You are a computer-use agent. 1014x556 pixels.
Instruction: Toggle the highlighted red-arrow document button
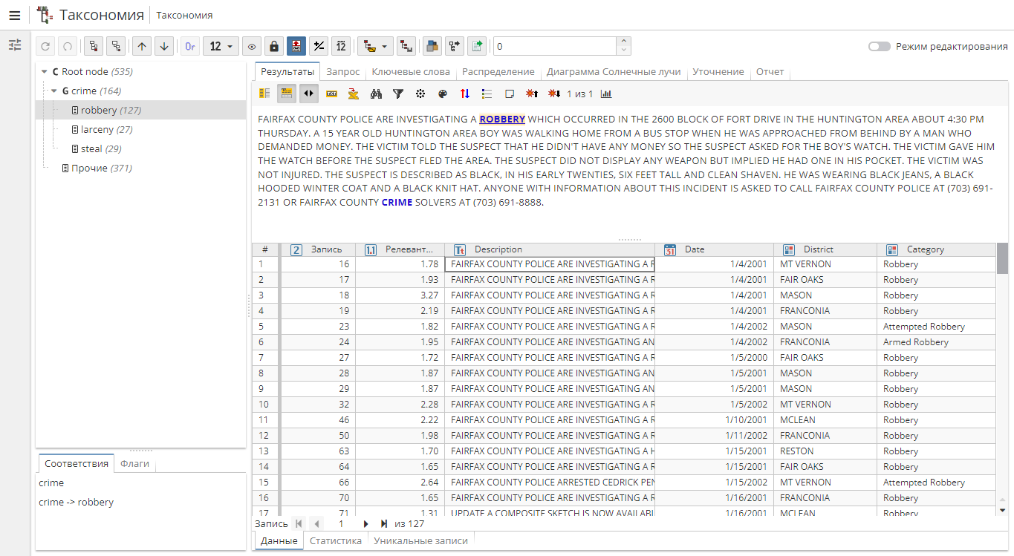click(x=296, y=46)
